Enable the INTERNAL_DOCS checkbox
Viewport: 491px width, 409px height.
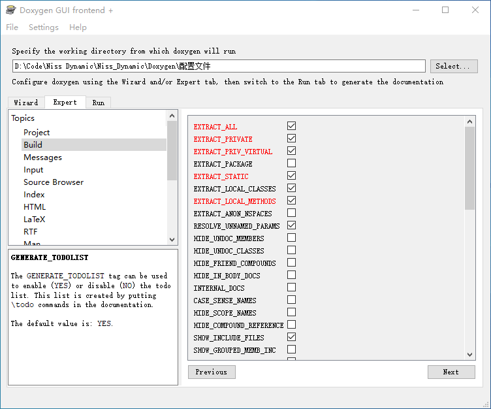tap(291, 287)
